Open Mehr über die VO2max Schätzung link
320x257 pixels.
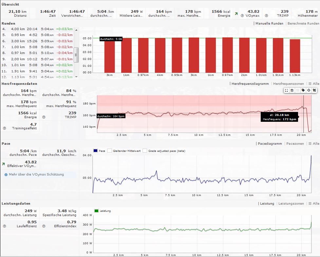click(x=36, y=174)
